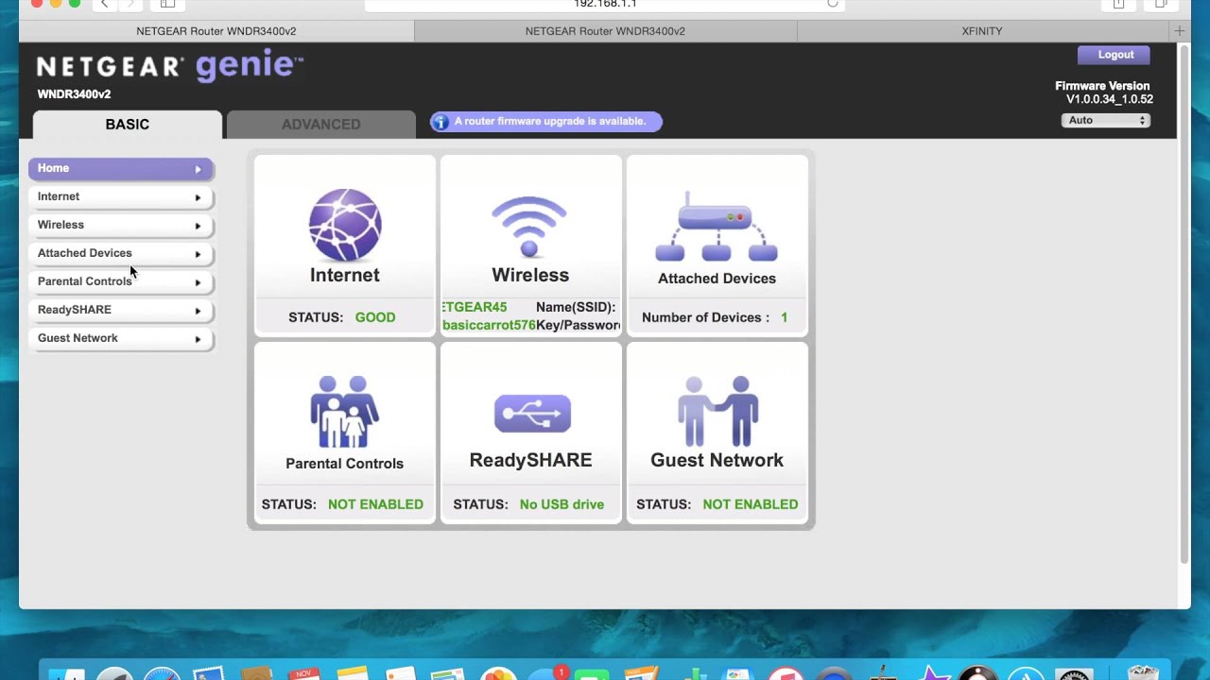Open the Internet globe icon tile
Image resolution: width=1210 pixels, height=680 pixels.
tap(345, 225)
